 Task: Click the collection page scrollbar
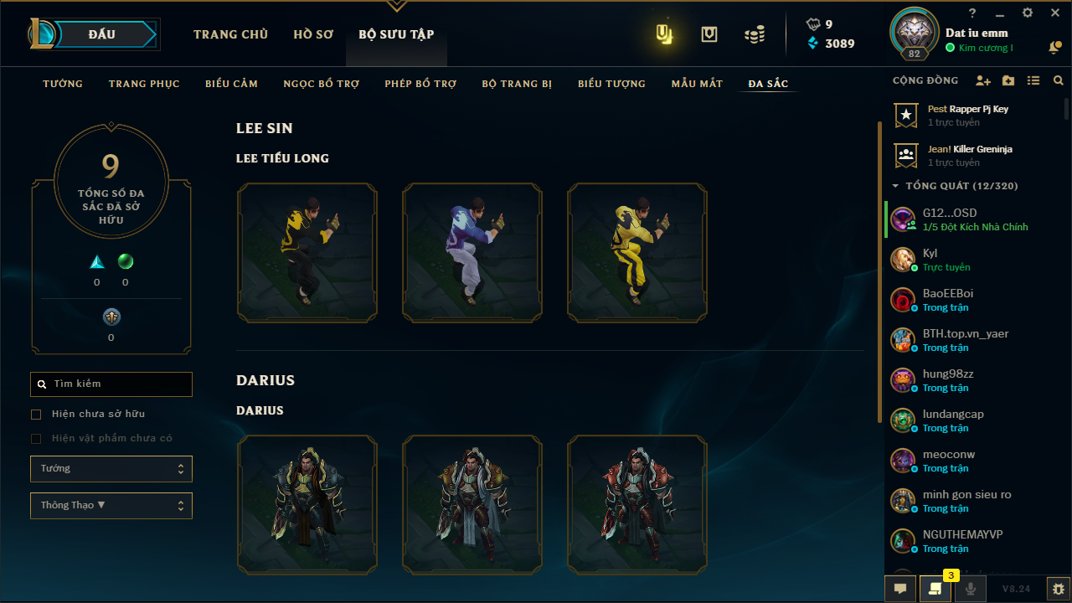[x=879, y=272]
